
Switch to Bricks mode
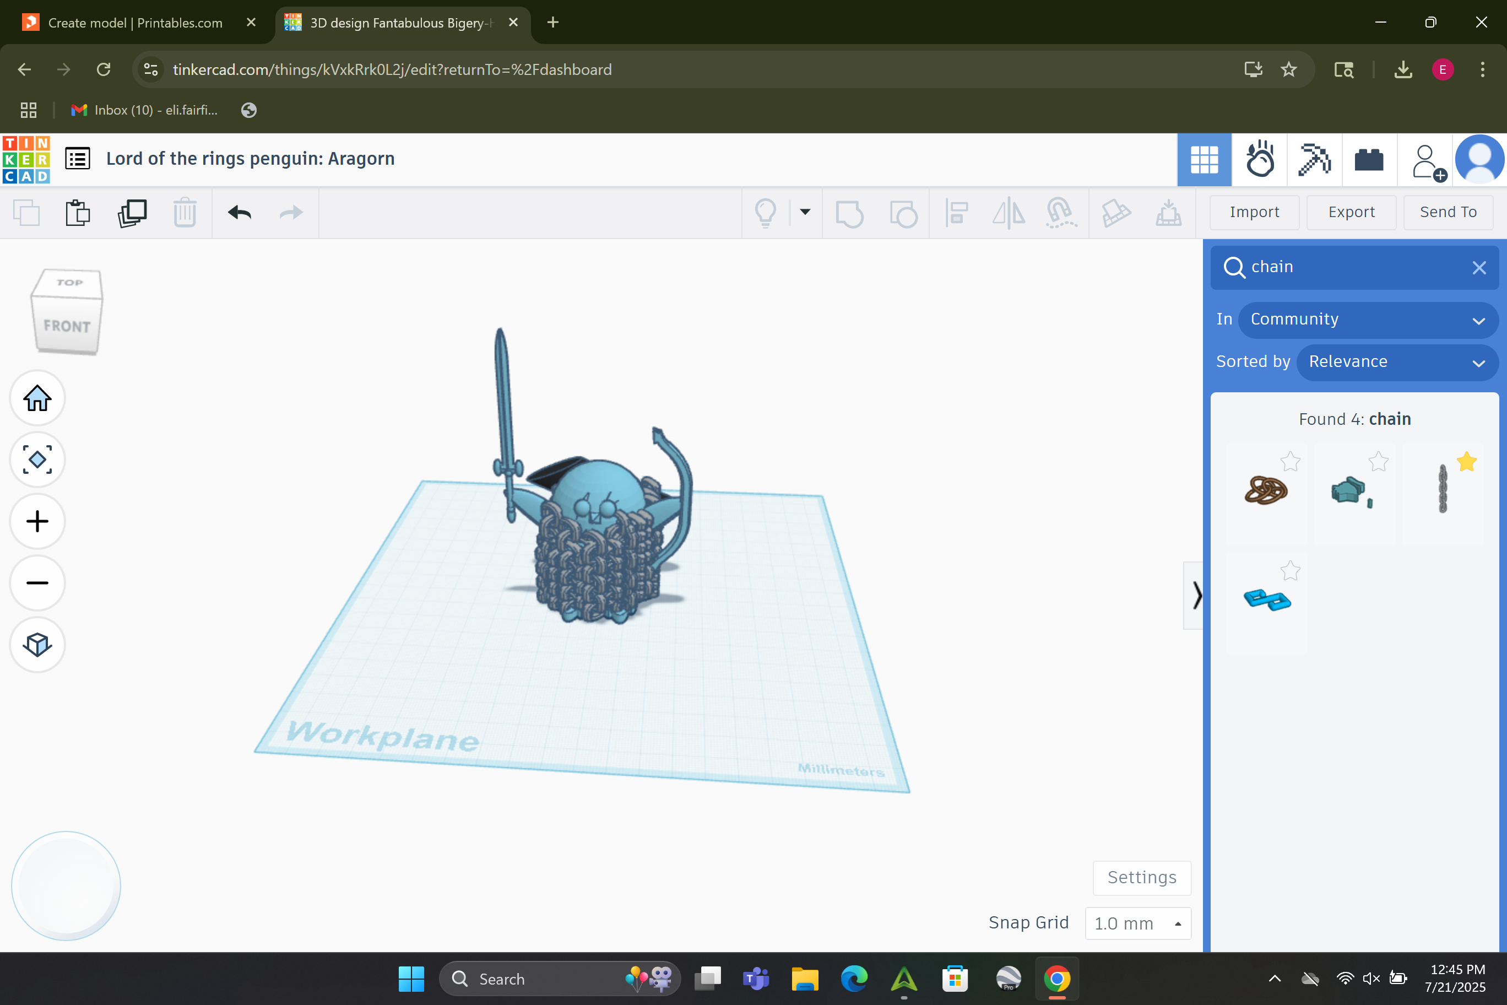point(1369,160)
